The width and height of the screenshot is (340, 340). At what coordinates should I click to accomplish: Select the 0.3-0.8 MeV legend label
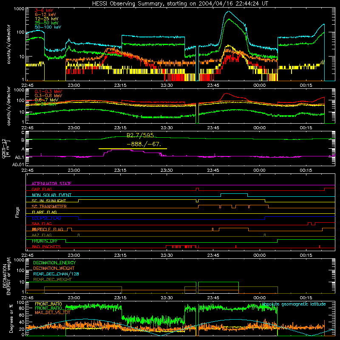pos(48,96)
